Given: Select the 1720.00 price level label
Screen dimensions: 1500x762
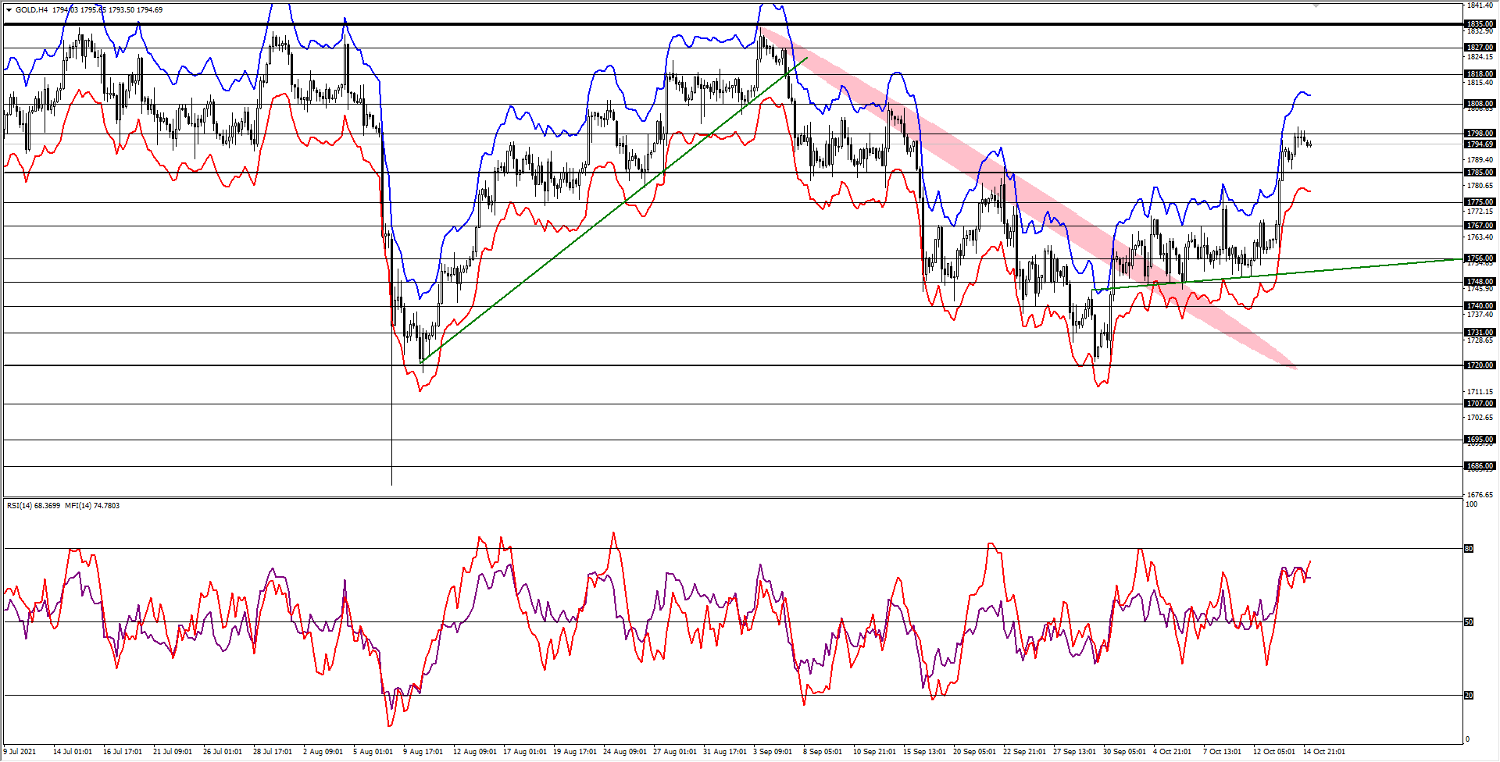Looking at the screenshot, I should click(x=1480, y=365).
